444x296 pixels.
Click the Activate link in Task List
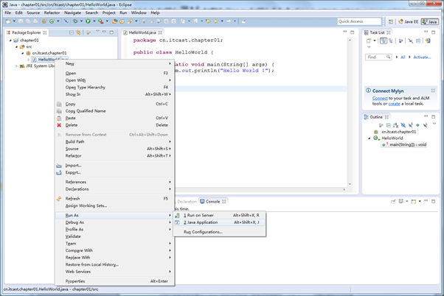tap(422, 57)
